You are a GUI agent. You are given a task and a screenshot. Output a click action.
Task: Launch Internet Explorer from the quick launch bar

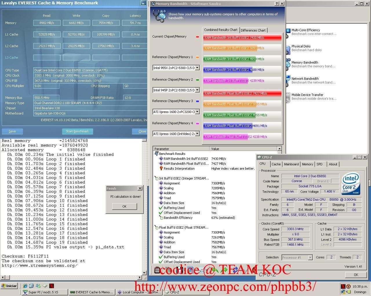(x=26, y=286)
